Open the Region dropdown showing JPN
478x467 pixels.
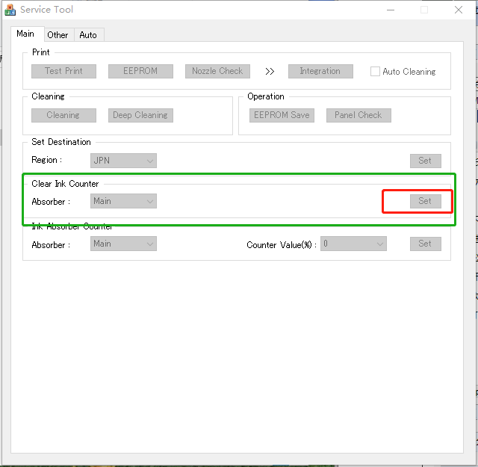(123, 161)
